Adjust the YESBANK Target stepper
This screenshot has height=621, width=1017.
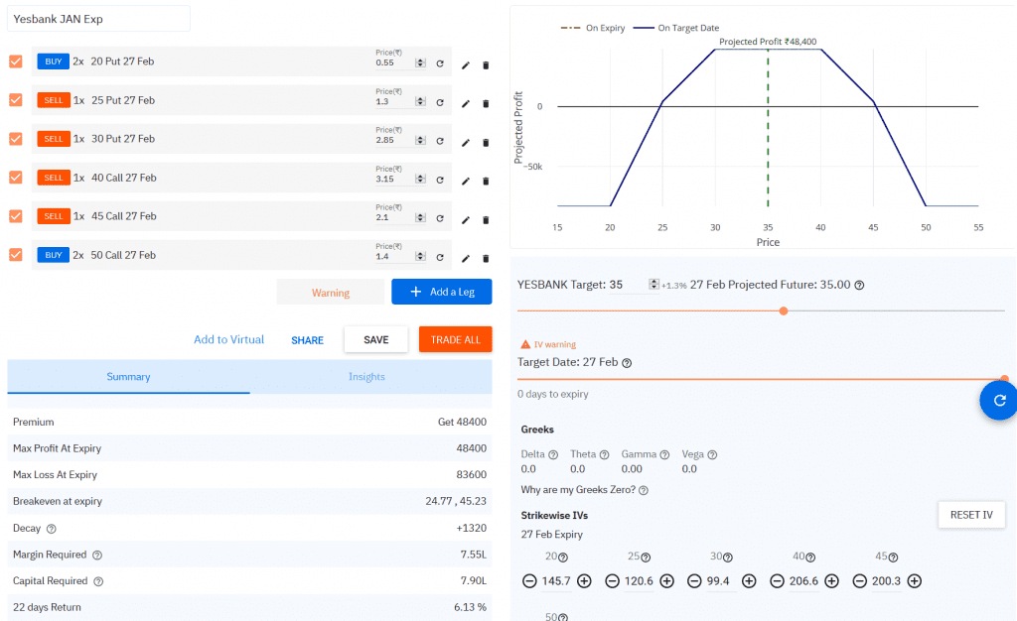(654, 285)
